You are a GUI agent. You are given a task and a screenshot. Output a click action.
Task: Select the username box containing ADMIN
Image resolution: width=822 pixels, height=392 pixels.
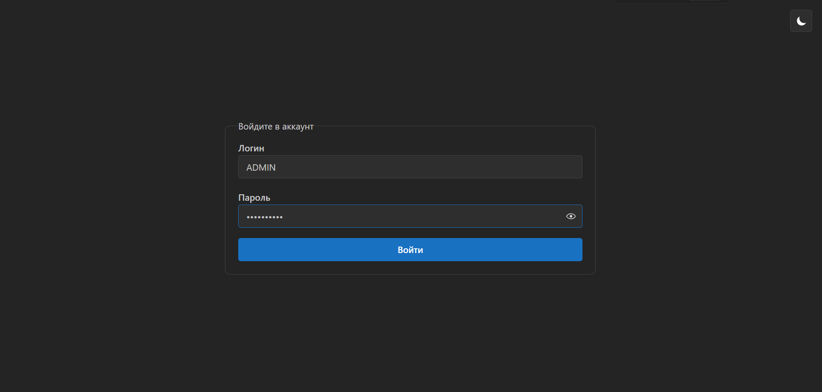click(x=410, y=167)
